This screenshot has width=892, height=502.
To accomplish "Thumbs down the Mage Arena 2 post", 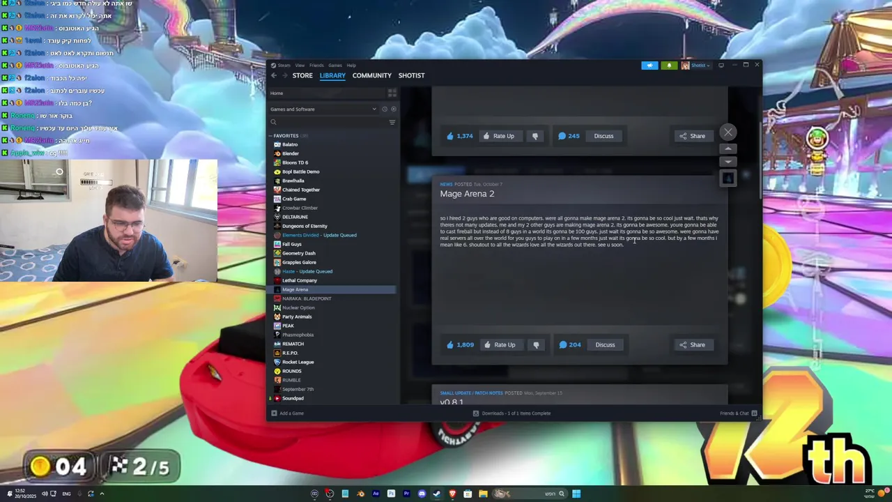I will click(x=536, y=344).
